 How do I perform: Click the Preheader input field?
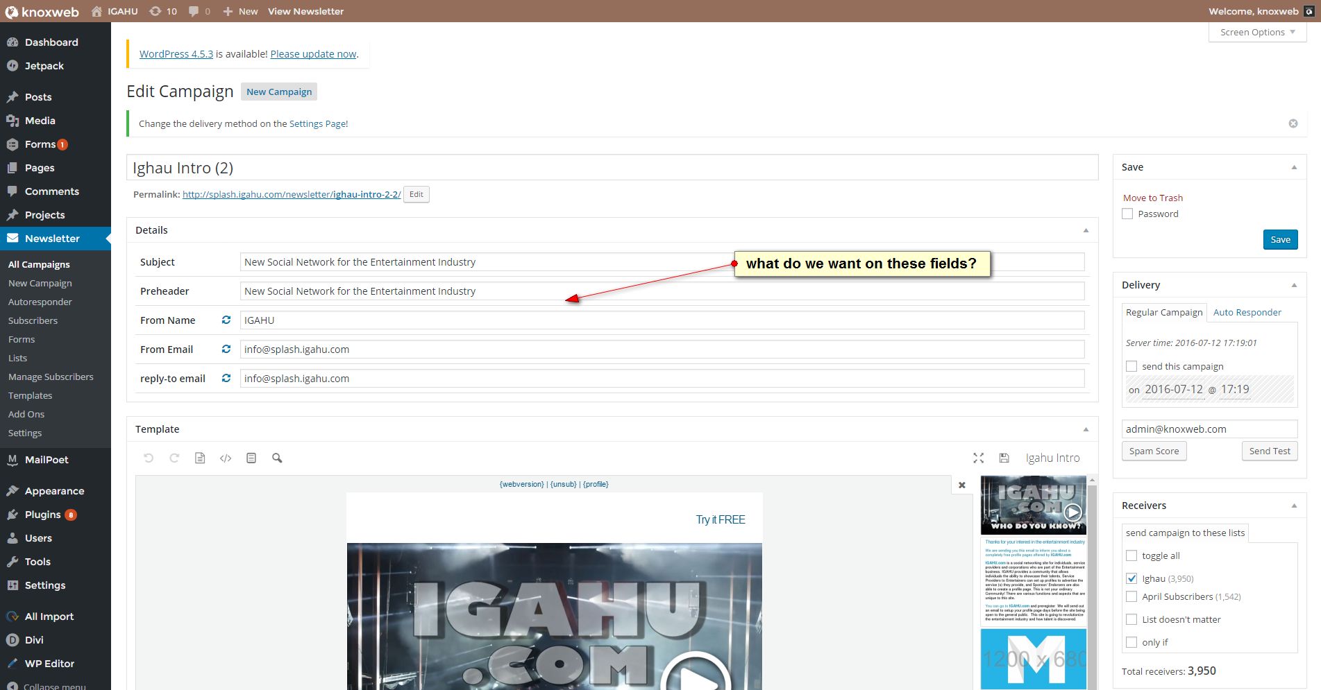pos(662,291)
